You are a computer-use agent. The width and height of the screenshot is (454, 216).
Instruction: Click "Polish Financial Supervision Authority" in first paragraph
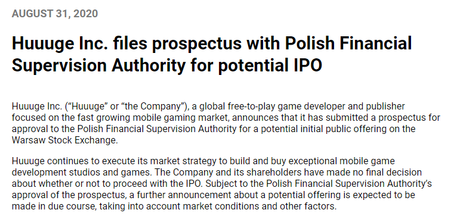[157, 129]
